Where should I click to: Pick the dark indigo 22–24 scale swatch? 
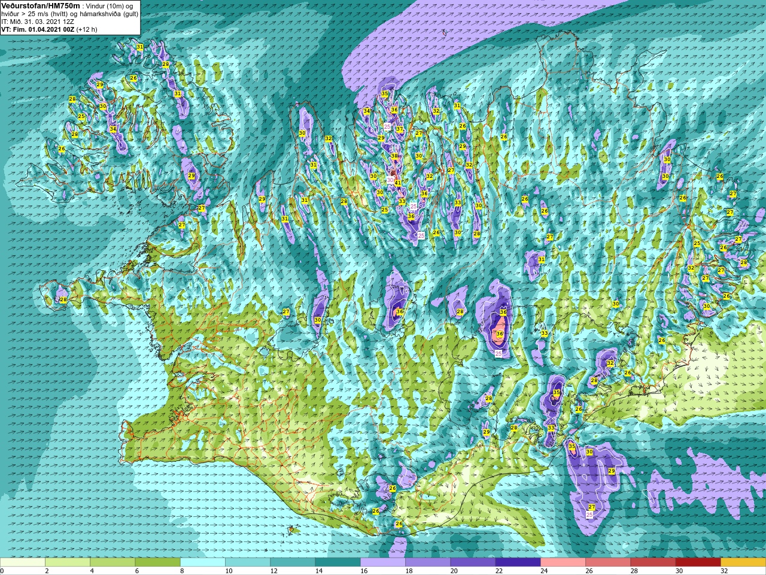(x=518, y=562)
